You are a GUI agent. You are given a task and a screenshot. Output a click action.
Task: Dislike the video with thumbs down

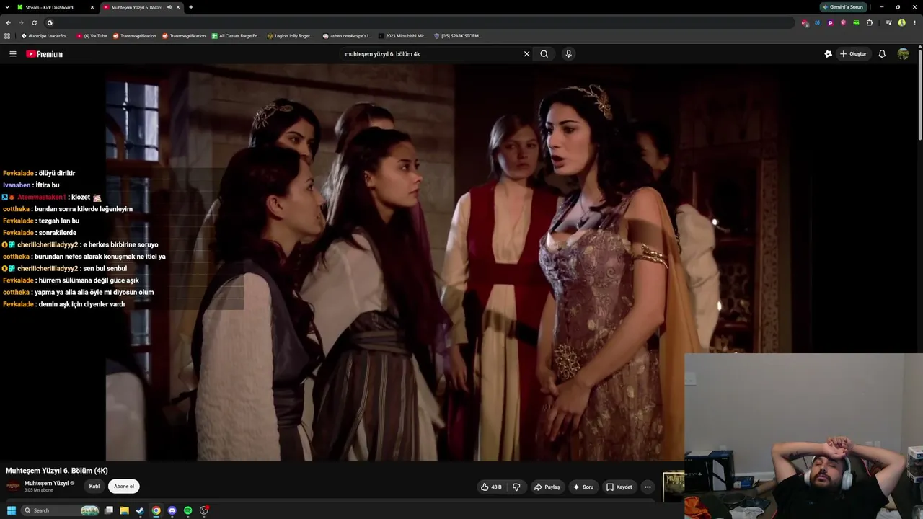(516, 487)
